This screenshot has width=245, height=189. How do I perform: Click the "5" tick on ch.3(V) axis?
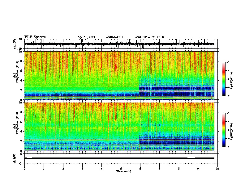(x=21, y=154)
